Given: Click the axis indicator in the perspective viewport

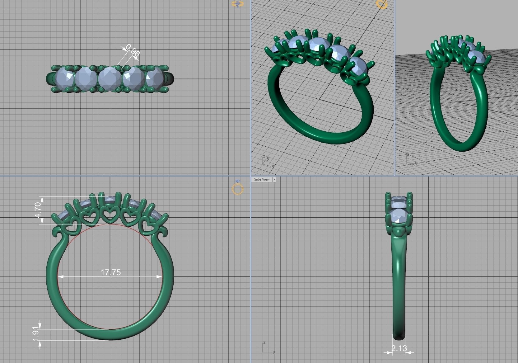Looking at the screenshot, I should tap(268, 162).
